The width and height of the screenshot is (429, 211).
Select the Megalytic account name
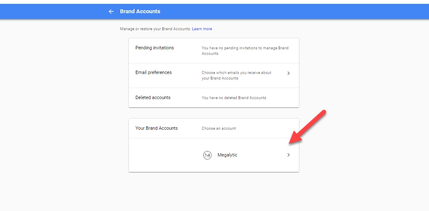[x=227, y=155]
